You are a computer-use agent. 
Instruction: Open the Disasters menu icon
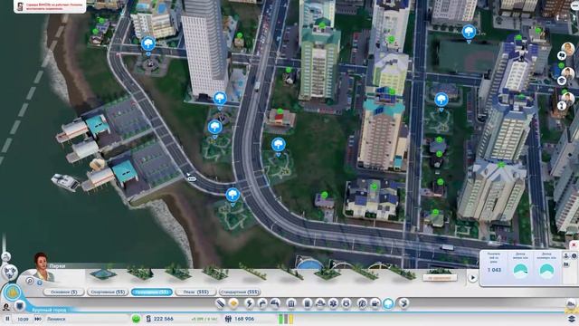403,303
